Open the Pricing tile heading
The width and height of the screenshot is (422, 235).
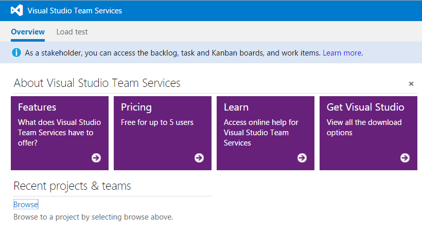(136, 107)
